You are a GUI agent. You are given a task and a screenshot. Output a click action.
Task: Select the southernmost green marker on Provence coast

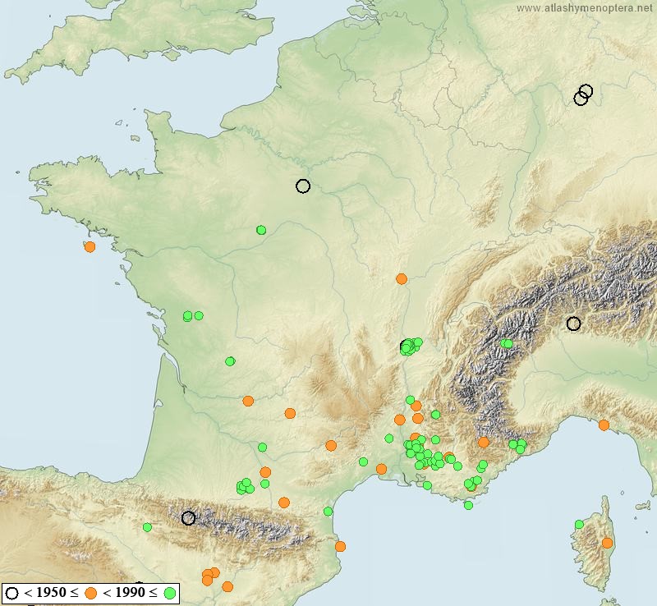pyautogui.click(x=468, y=506)
